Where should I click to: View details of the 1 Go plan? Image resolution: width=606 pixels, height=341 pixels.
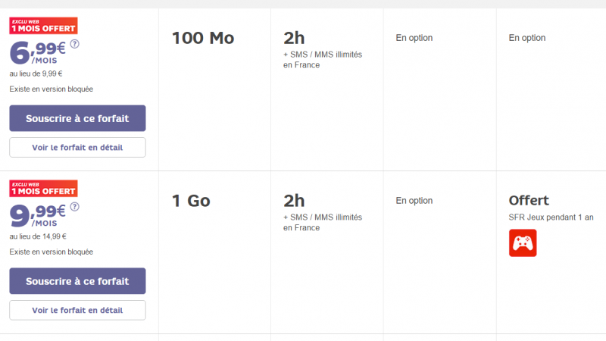(x=77, y=310)
